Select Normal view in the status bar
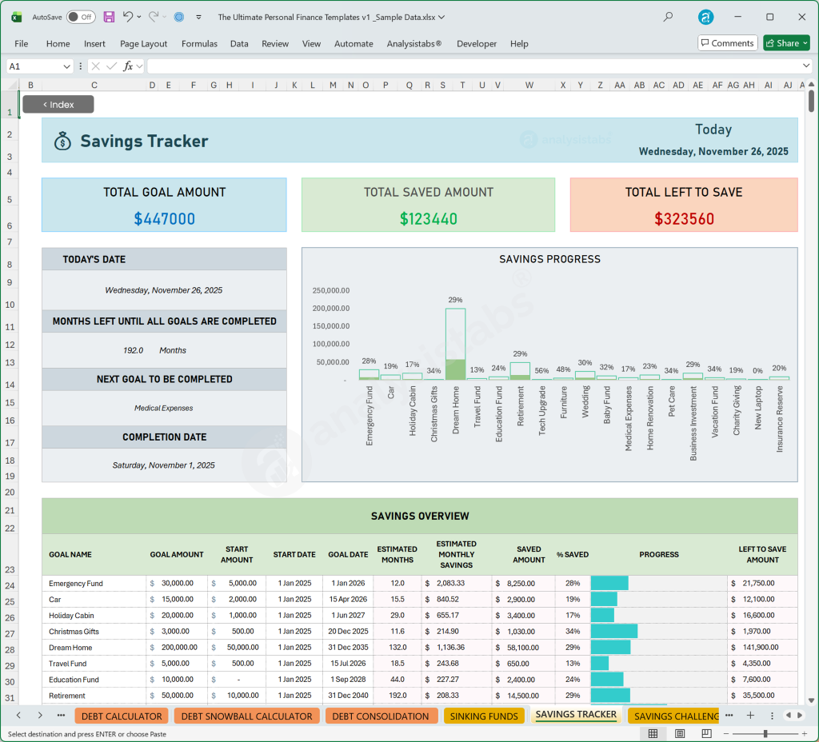 (x=653, y=732)
